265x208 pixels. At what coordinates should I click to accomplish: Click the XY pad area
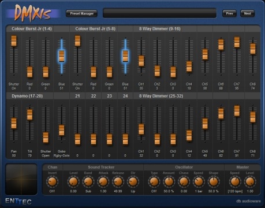(21, 179)
